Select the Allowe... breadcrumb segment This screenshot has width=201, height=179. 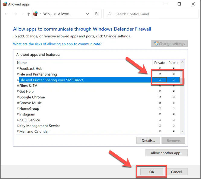65,14
